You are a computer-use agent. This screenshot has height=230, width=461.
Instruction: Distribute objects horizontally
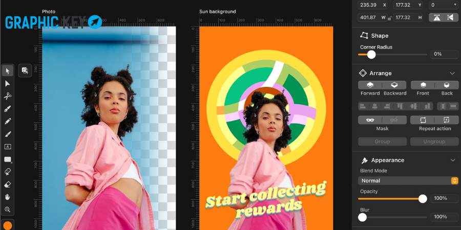(x=443, y=106)
